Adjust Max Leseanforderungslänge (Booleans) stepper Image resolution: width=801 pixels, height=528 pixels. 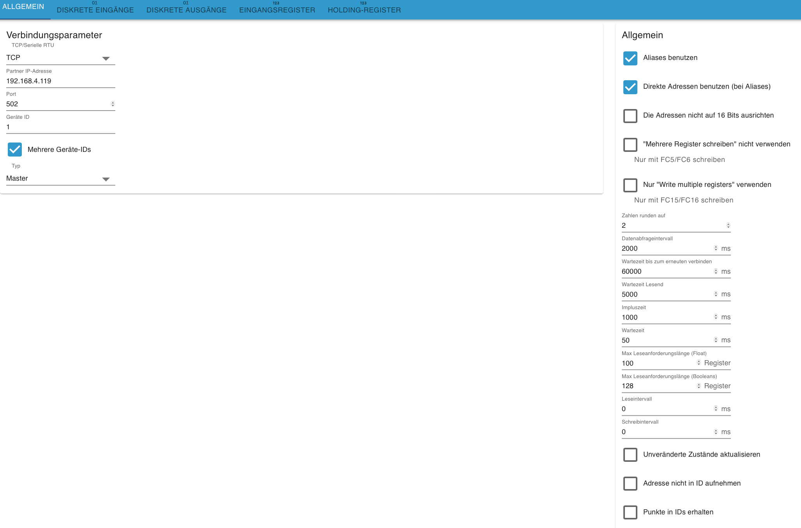click(x=699, y=386)
